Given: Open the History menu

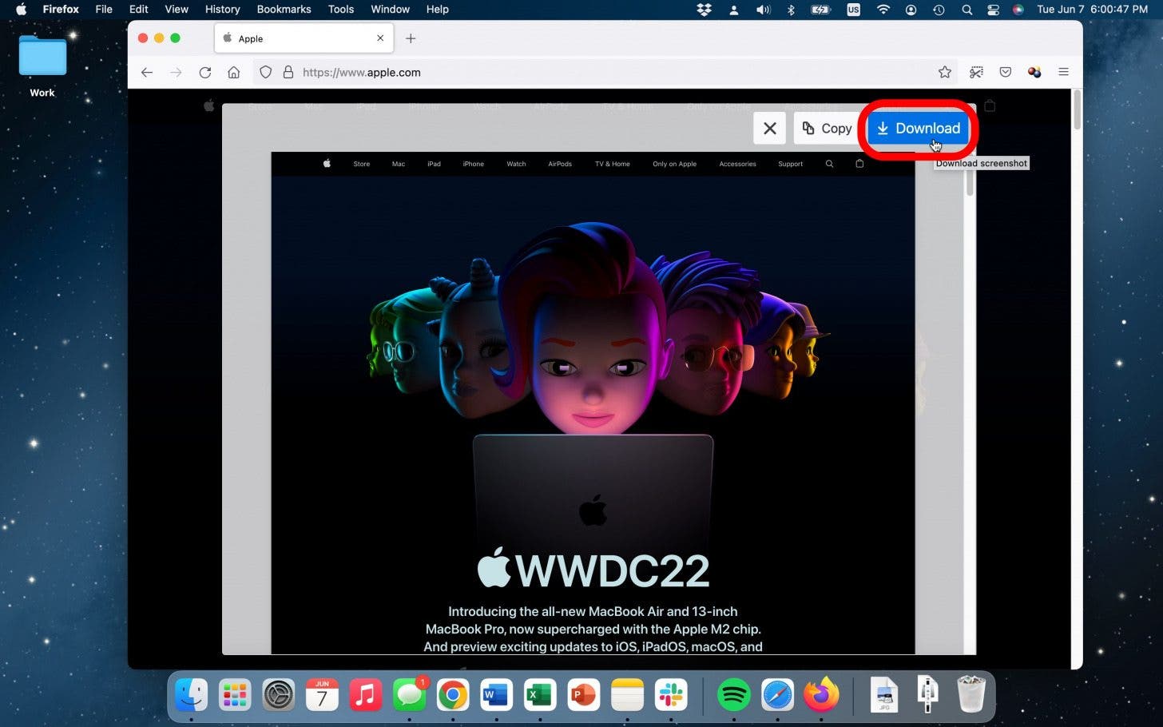Looking at the screenshot, I should coord(222,10).
